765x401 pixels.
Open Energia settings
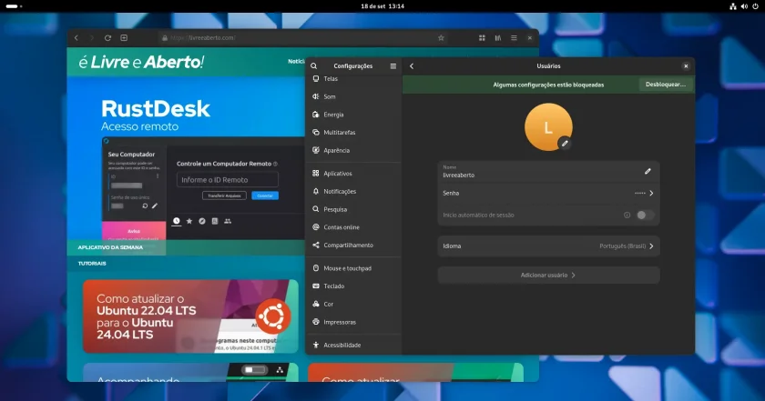tap(353, 115)
